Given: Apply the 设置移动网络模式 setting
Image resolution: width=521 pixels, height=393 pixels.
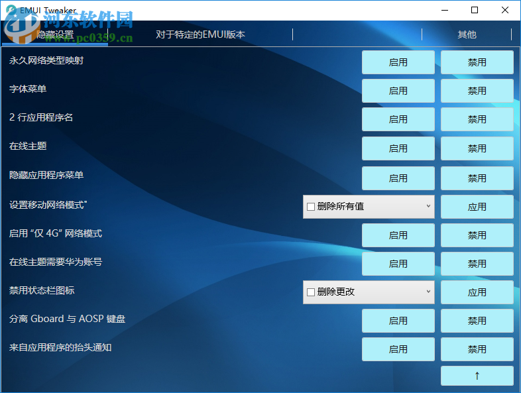Looking at the screenshot, I should coord(477,207).
